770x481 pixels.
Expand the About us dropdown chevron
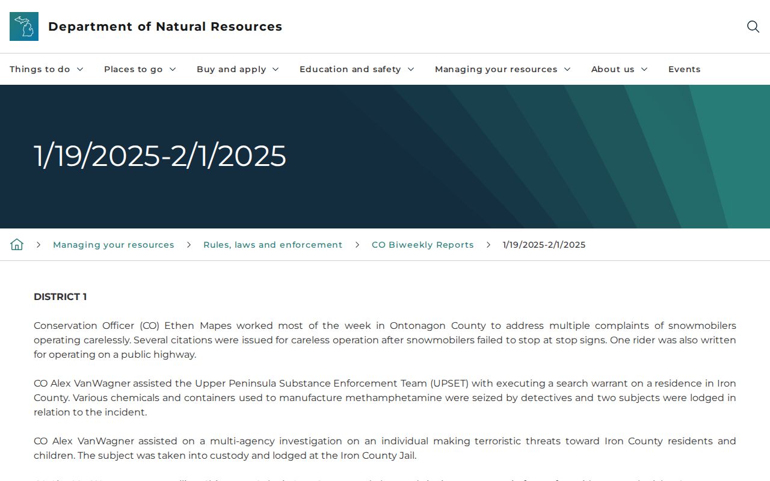[644, 69]
